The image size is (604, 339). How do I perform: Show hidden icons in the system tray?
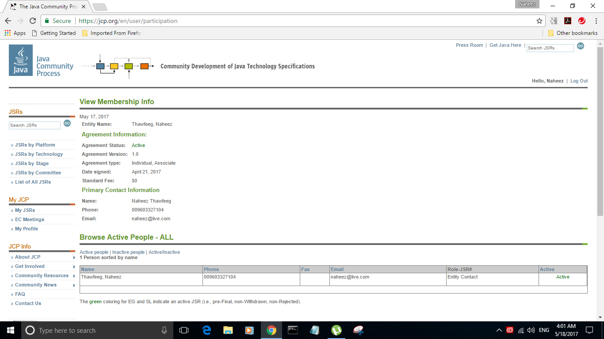[x=499, y=330]
